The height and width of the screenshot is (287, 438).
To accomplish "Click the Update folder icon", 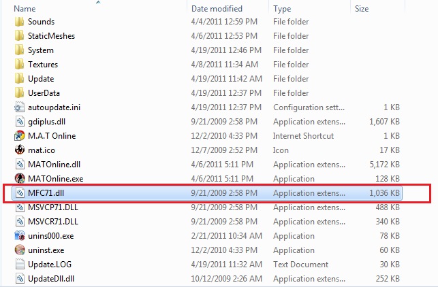I will (19, 79).
